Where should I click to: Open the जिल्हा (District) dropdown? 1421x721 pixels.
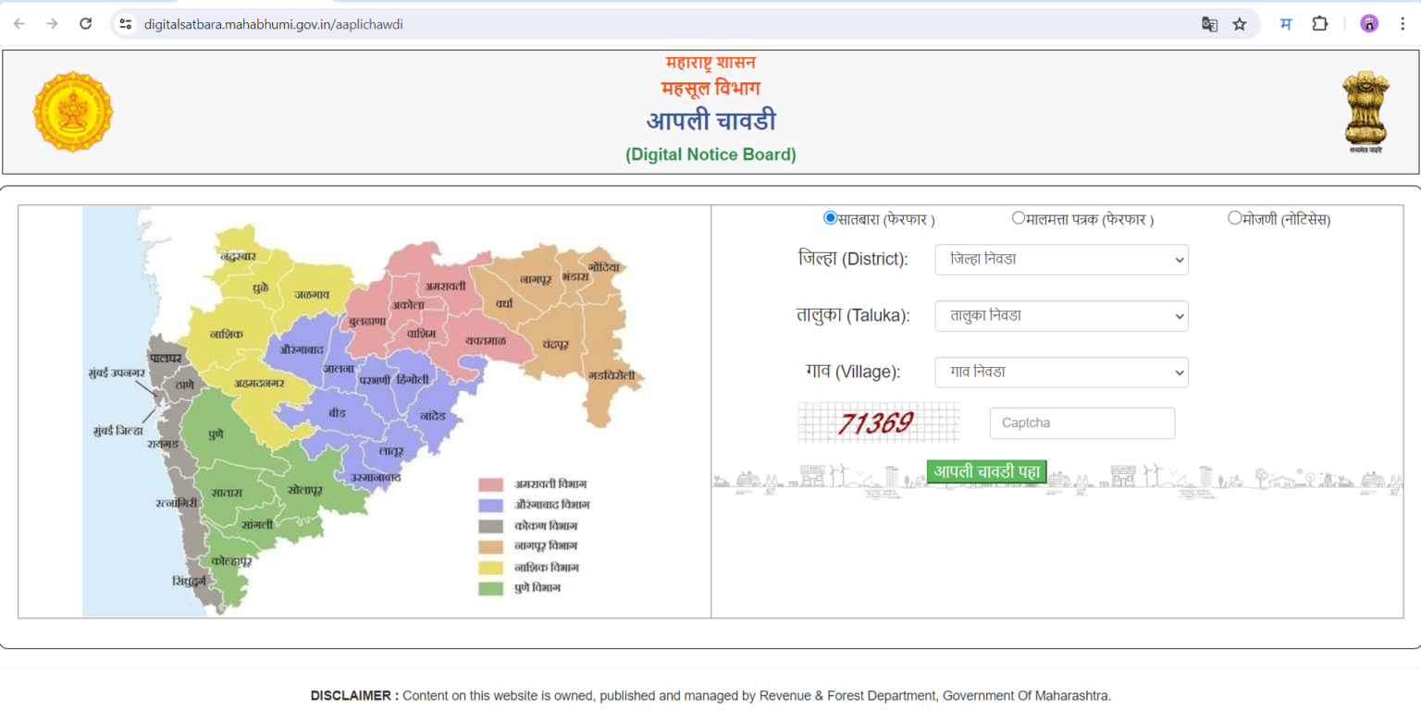tap(1061, 260)
